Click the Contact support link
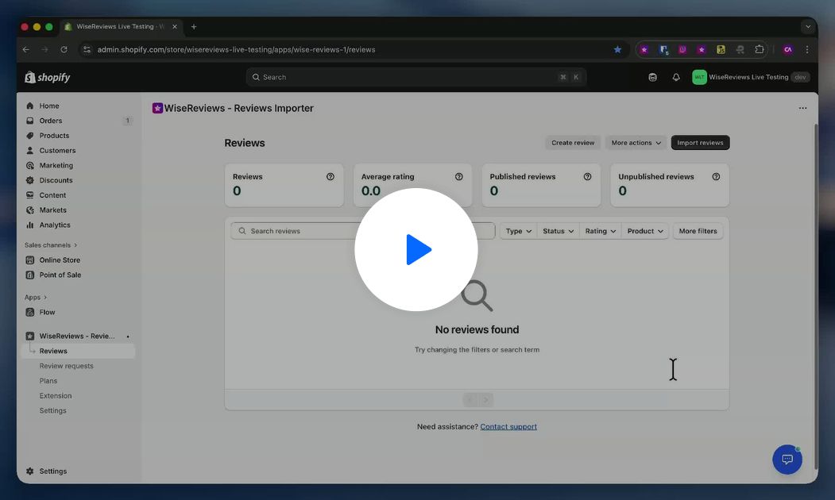835x500 pixels. (508, 427)
